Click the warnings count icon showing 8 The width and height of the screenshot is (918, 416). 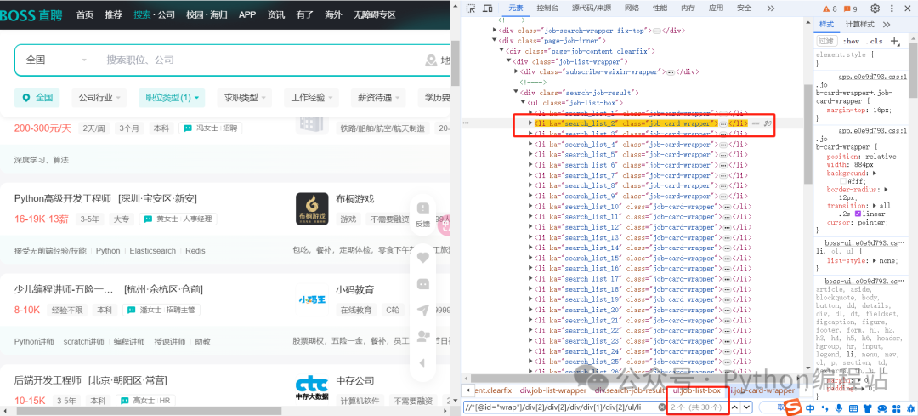click(830, 9)
